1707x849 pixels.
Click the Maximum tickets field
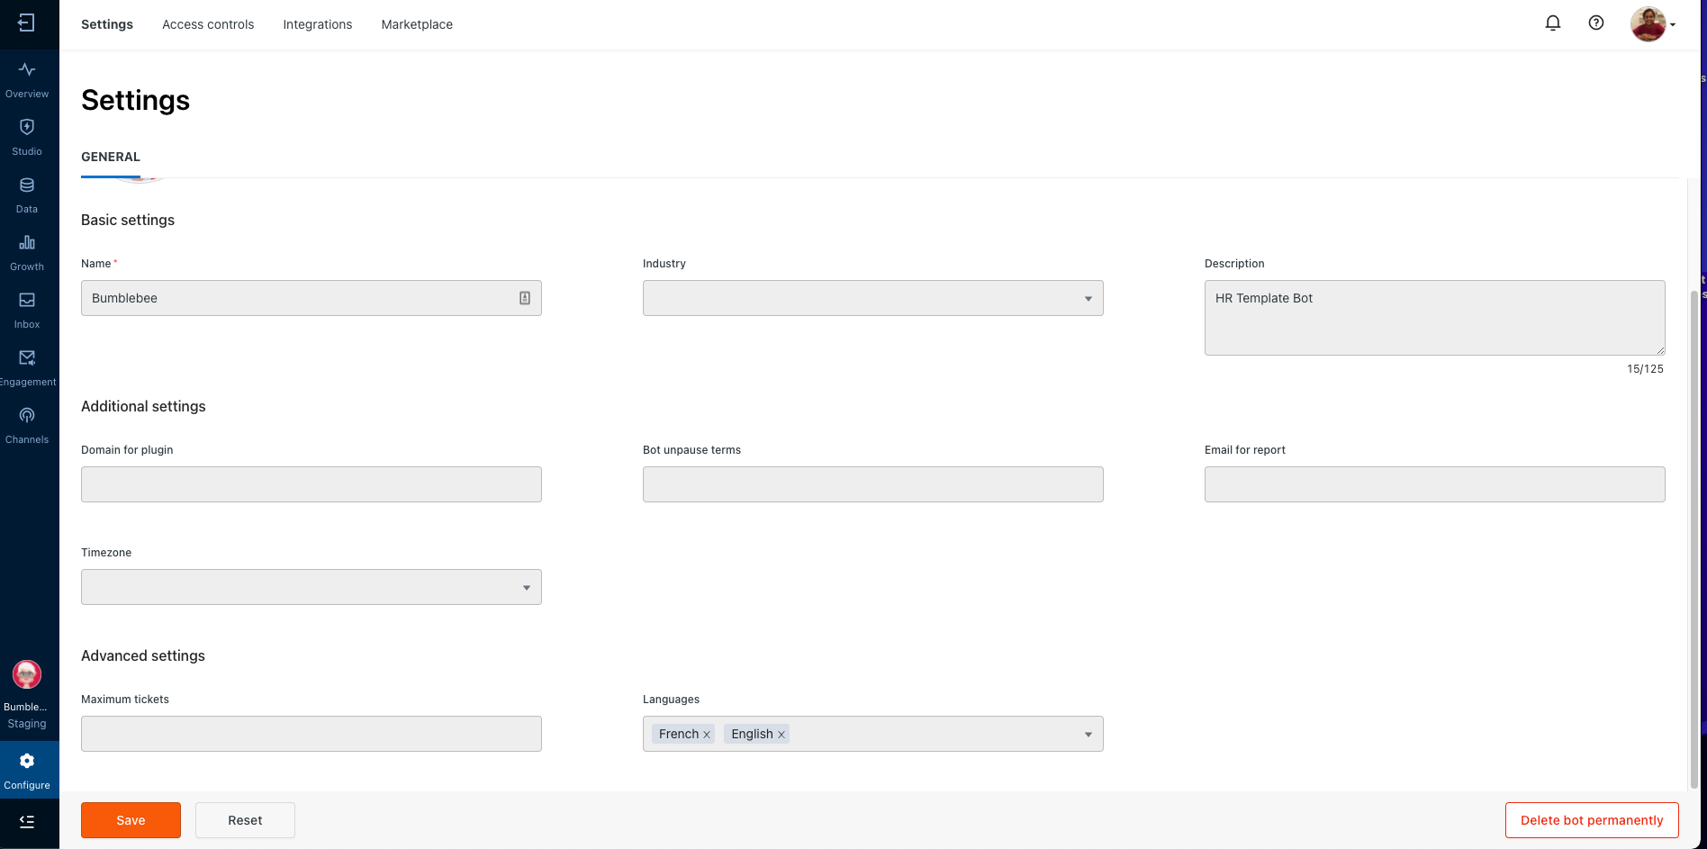(x=312, y=734)
